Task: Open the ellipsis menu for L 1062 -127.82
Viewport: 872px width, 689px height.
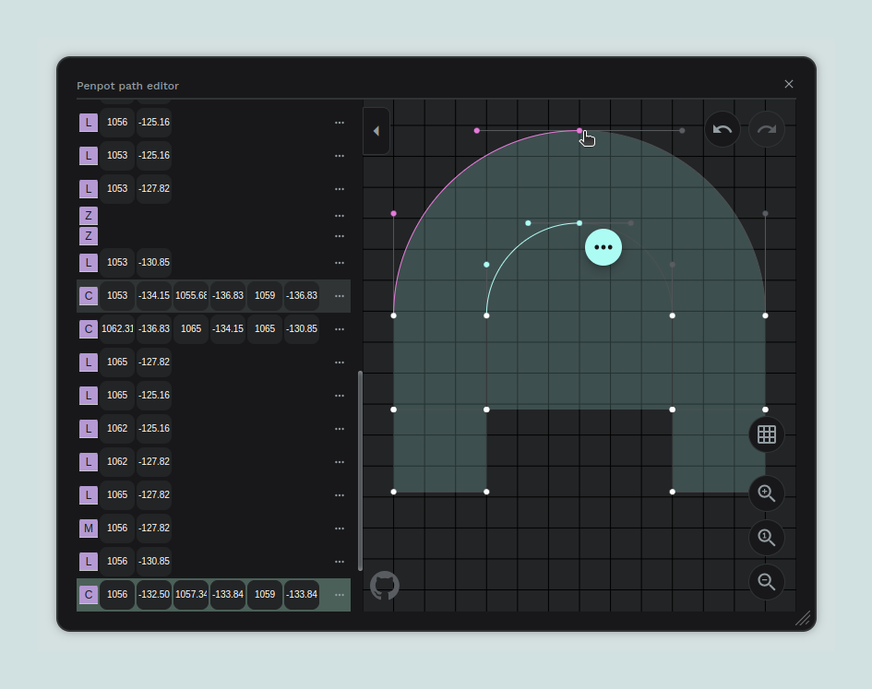Action: pos(340,462)
